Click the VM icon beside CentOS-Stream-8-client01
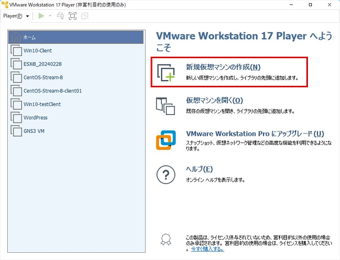This screenshot has height=260, width=340. tap(16, 91)
